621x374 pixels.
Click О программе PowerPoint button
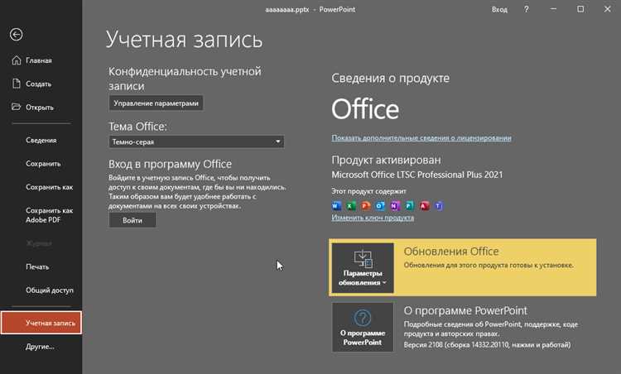pos(363,328)
